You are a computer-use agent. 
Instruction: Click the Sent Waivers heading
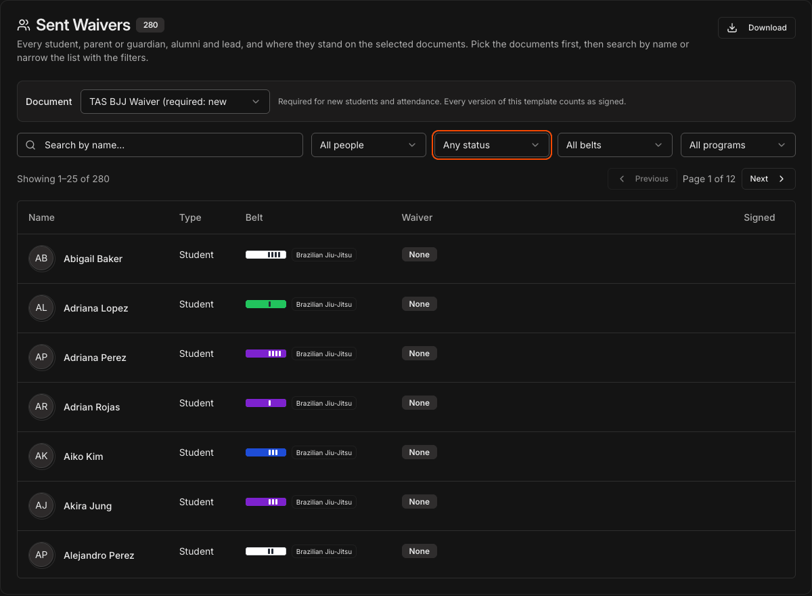click(83, 25)
